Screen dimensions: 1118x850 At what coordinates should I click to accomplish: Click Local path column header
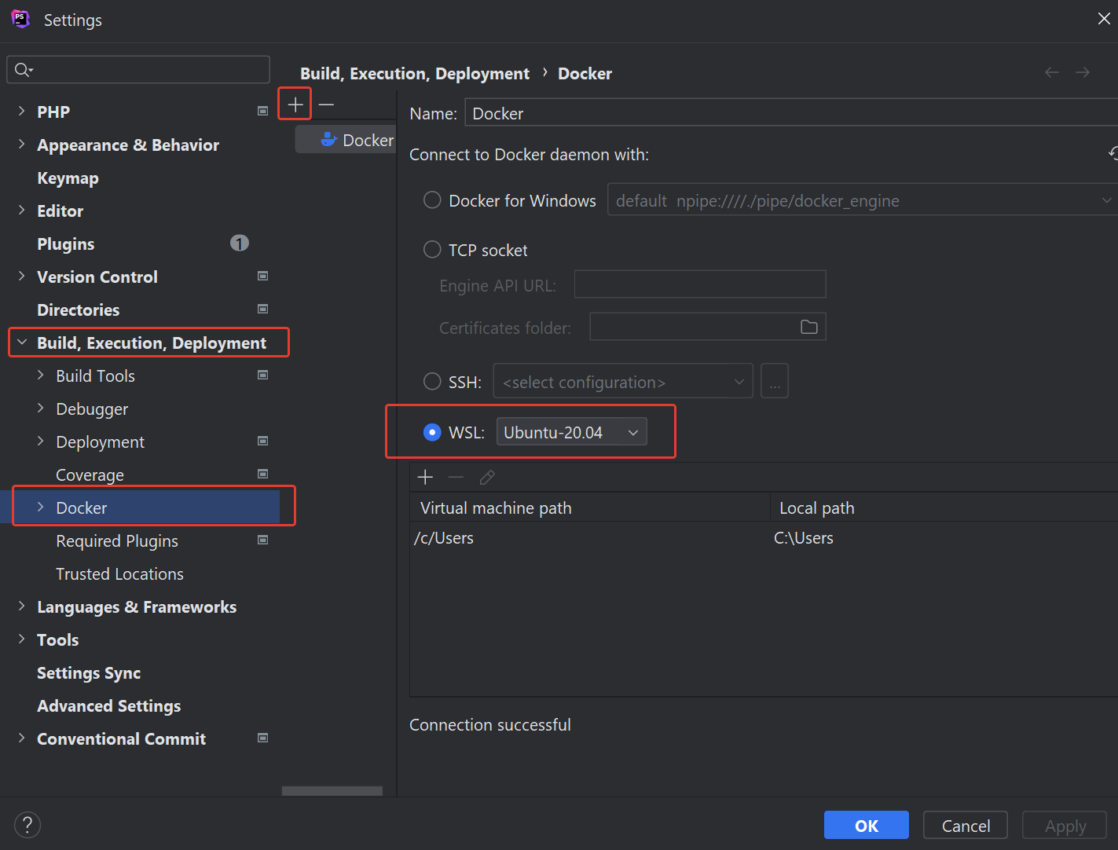(944, 507)
